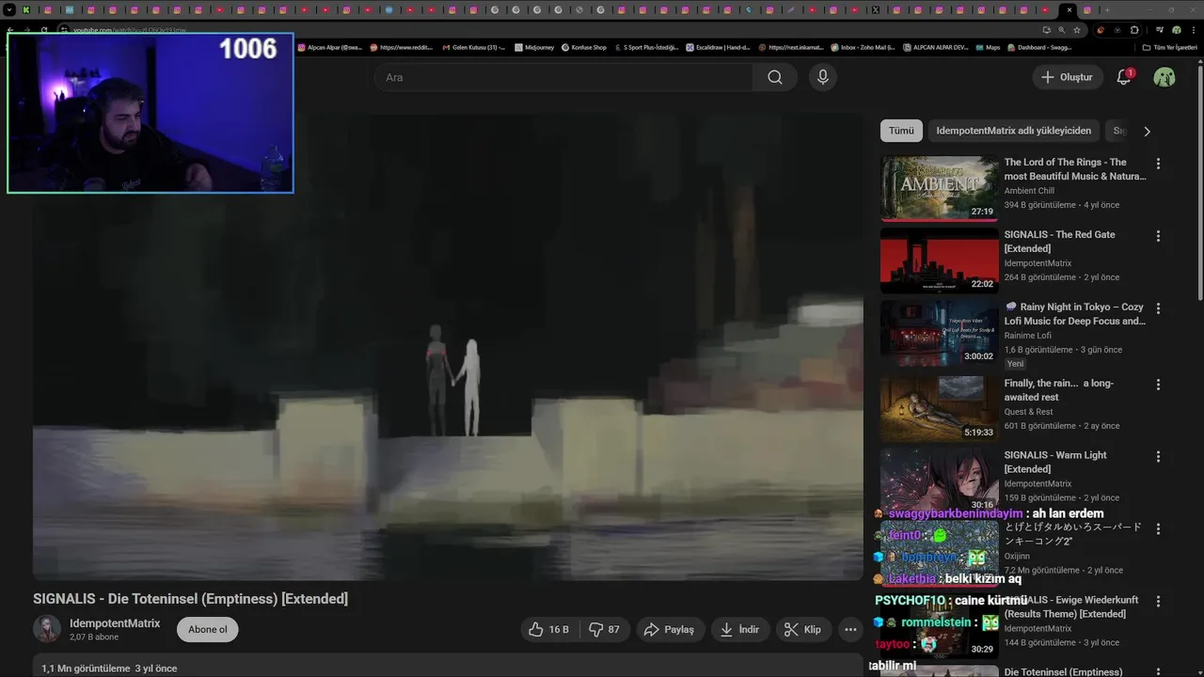Create a clip with the Klip button
Viewport: 1204px width, 677px height.
point(803,629)
